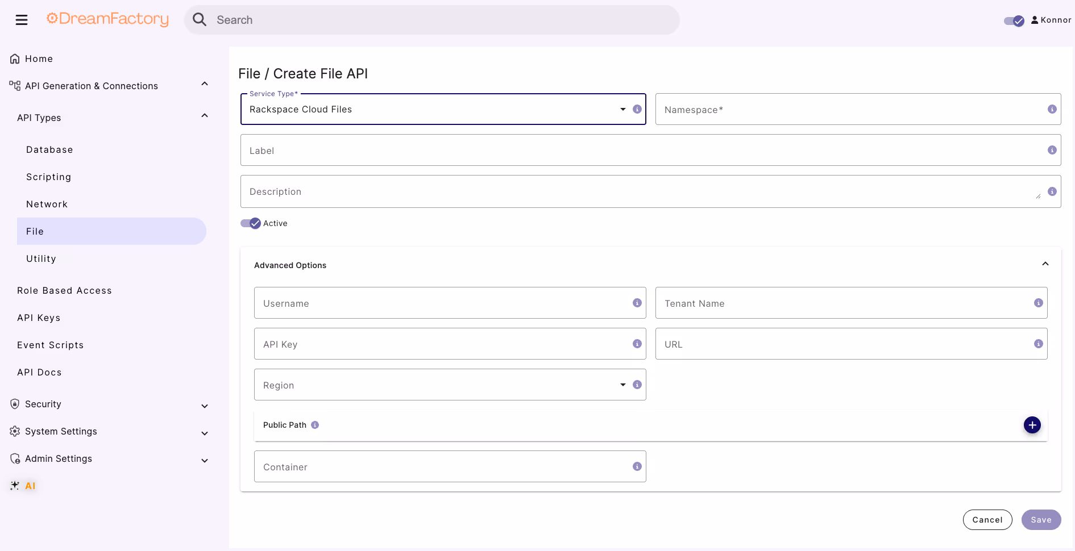Screen dimensions: 1075x551
Task: Go to API Docs
Action: pyautogui.click(x=39, y=372)
